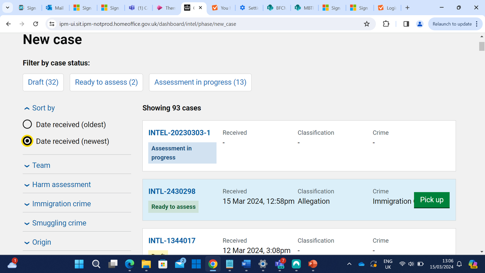Expand the Smuggling crime filter
The image size is (485, 273).
(x=55, y=223)
